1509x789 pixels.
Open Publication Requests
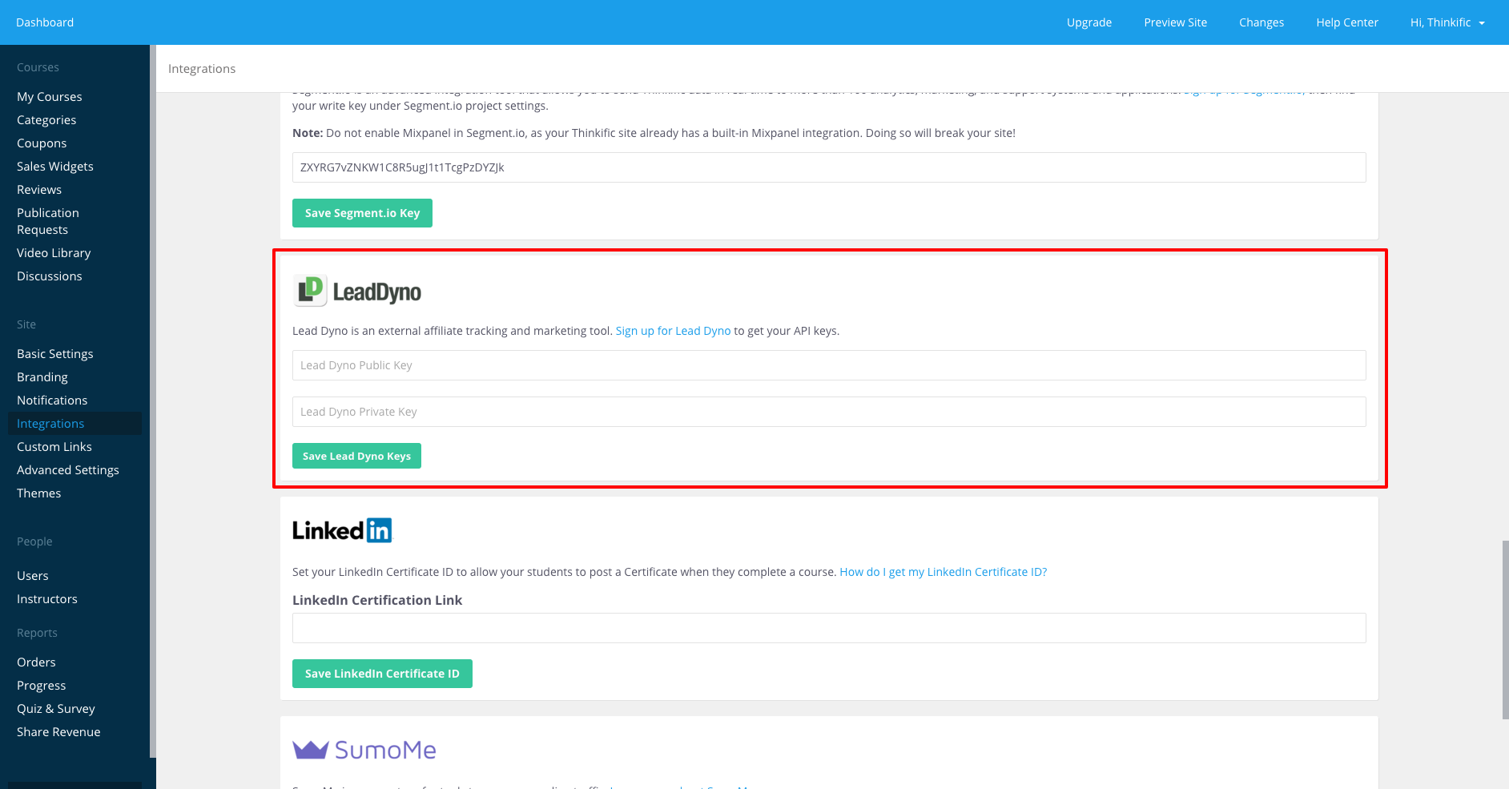[x=48, y=221]
